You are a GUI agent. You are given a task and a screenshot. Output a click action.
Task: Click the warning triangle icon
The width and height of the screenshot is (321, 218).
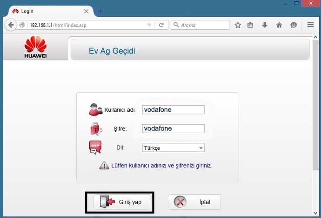coord(104,166)
